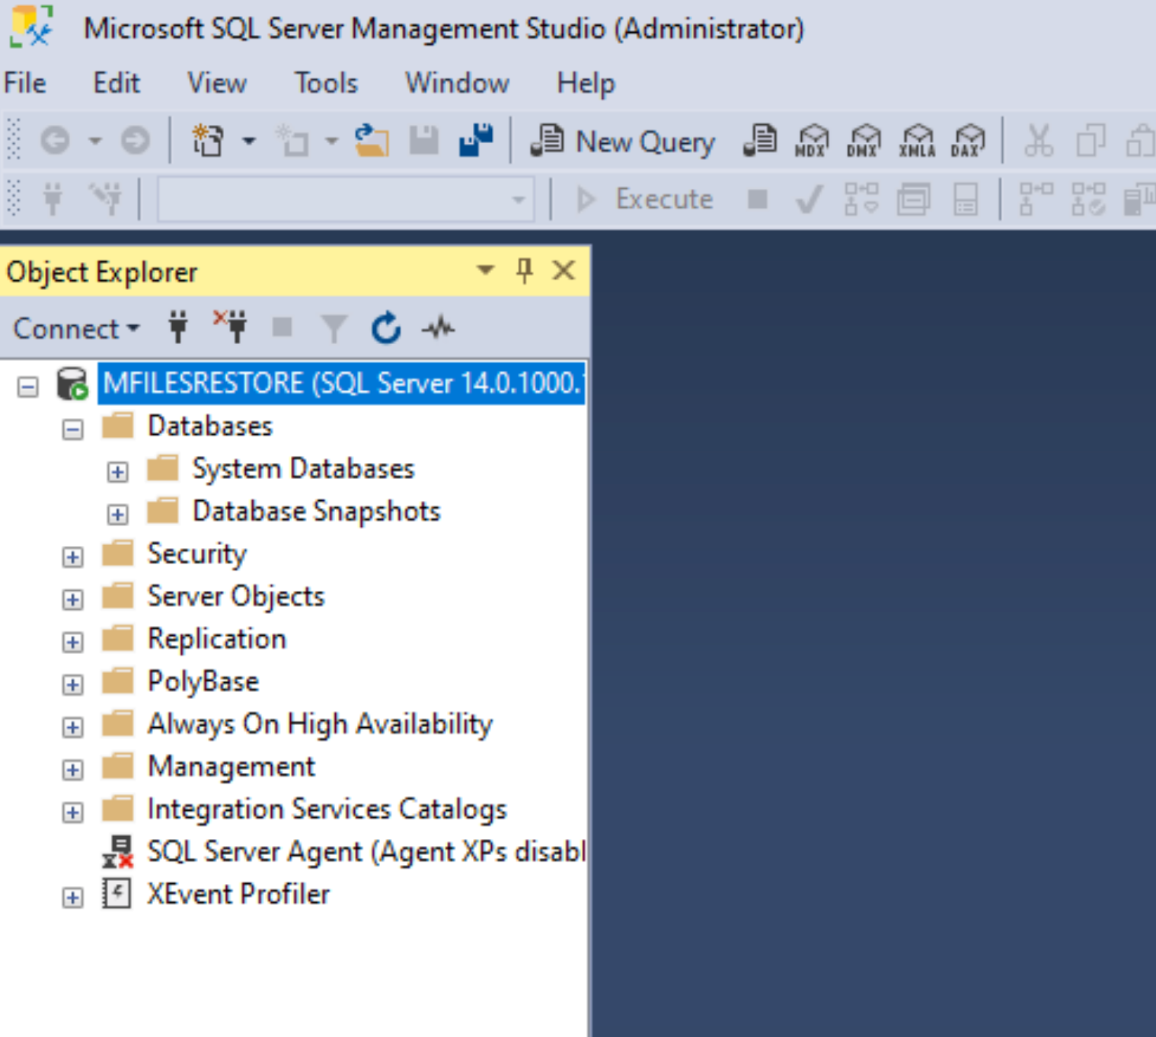Viewport: 1156px width, 1037px height.
Task: Click Object Explorer Stop icon
Action: 283,327
